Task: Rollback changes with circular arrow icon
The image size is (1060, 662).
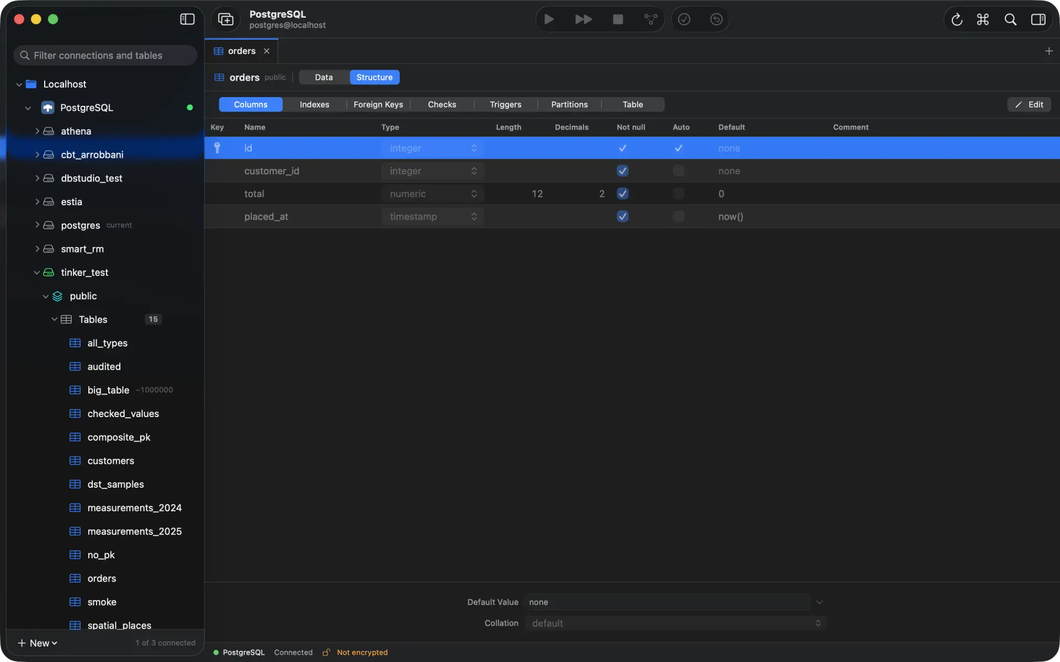Action: [716, 19]
